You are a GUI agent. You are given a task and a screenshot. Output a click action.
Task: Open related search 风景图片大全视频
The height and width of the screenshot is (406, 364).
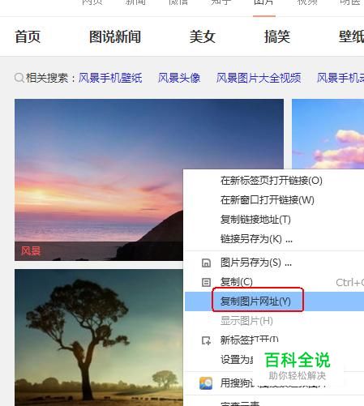point(259,78)
